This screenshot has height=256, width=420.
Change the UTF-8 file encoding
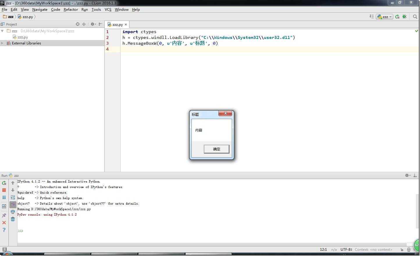point(346,249)
